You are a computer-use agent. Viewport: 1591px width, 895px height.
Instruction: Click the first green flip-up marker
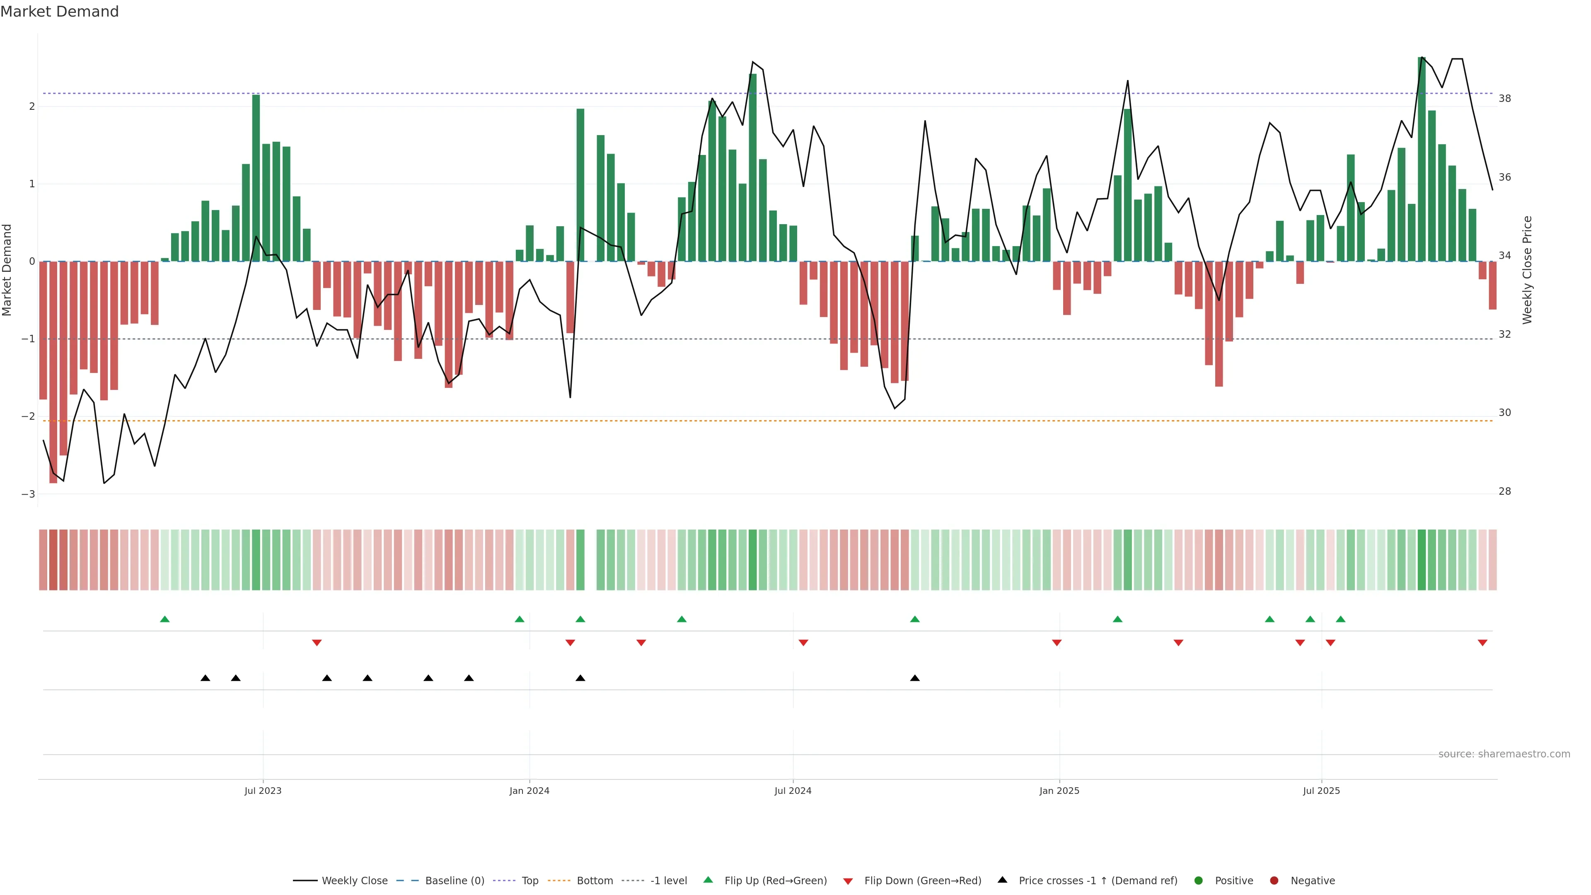pos(165,619)
